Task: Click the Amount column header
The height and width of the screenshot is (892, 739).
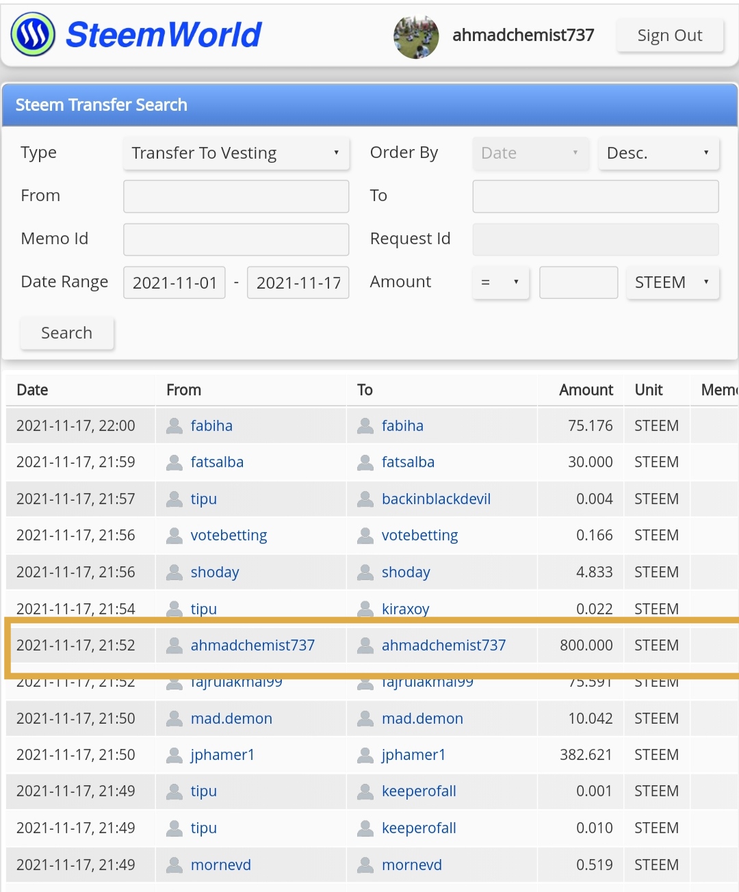Action: tap(586, 390)
